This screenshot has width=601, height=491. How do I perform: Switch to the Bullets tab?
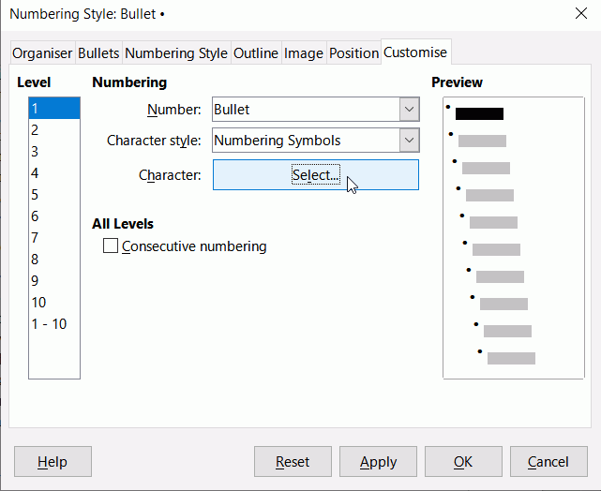[98, 52]
